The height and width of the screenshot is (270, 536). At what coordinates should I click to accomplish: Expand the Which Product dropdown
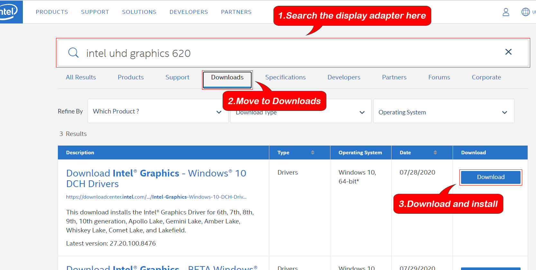pos(158,111)
